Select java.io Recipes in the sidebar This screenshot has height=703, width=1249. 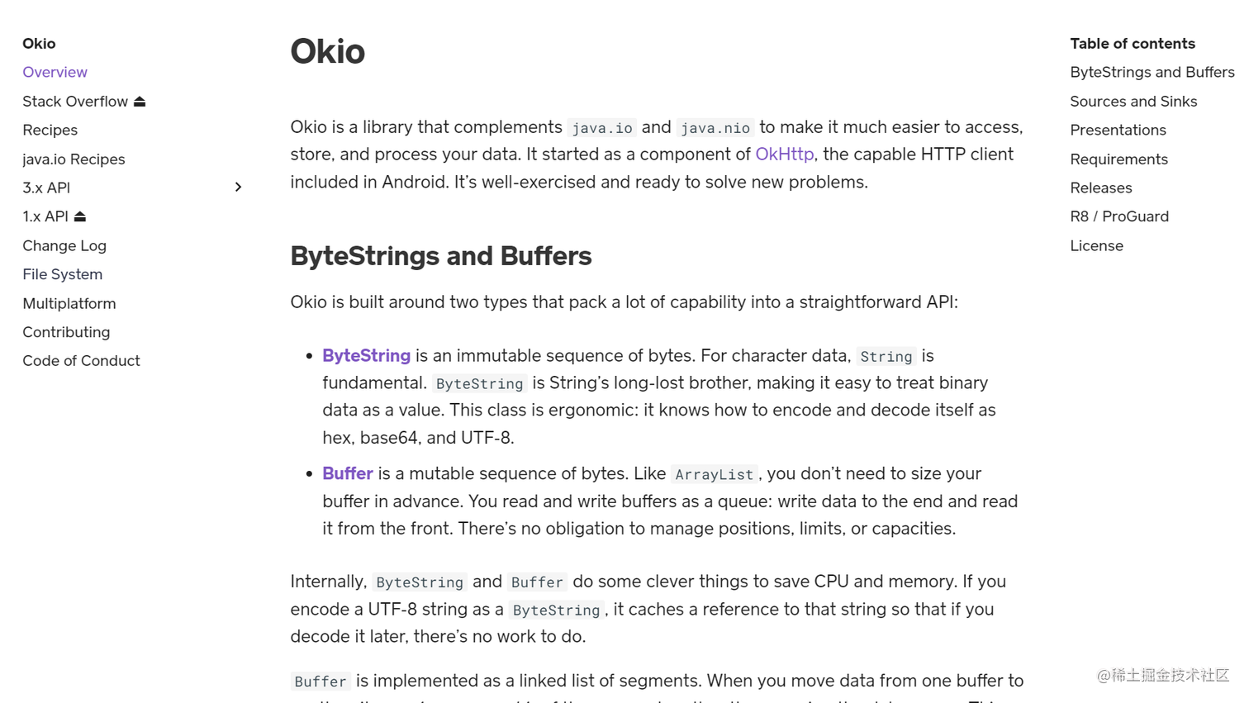(x=74, y=159)
